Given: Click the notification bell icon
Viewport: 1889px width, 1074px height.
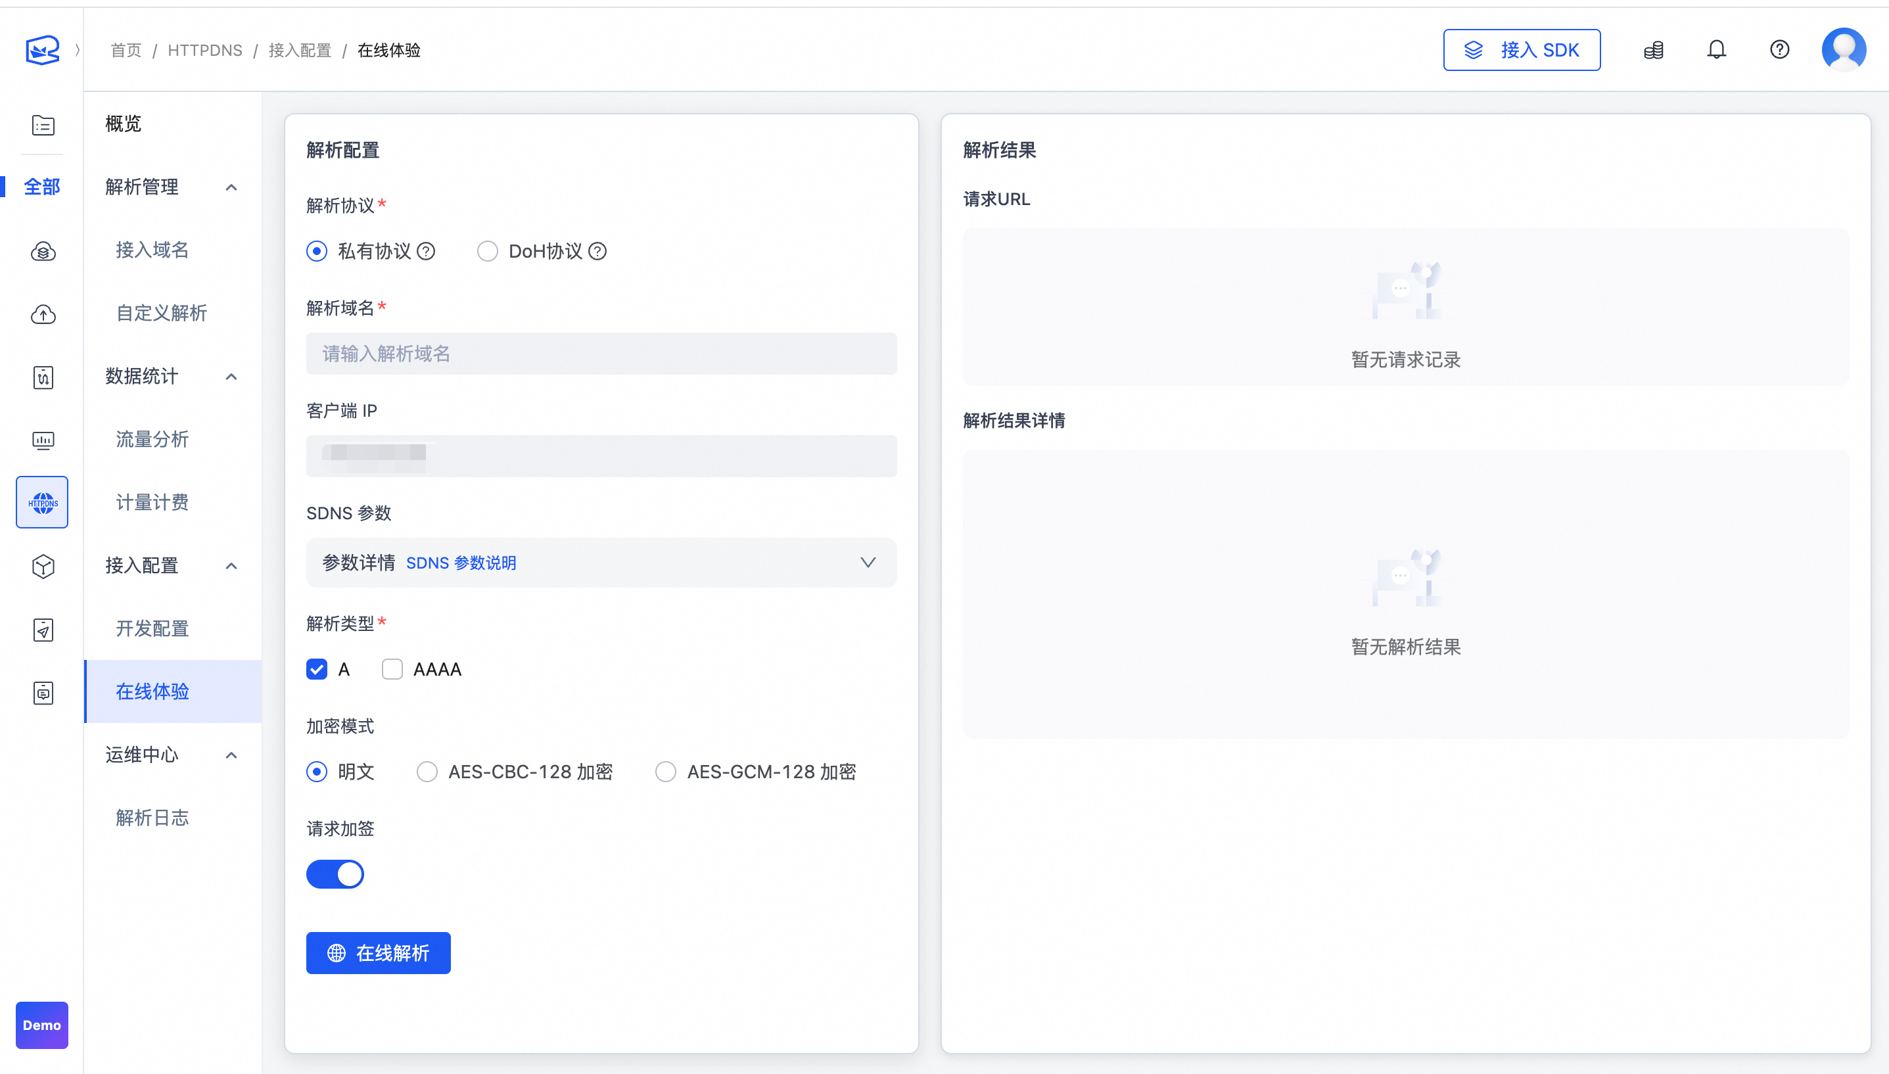Looking at the screenshot, I should (x=1716, y=49).
